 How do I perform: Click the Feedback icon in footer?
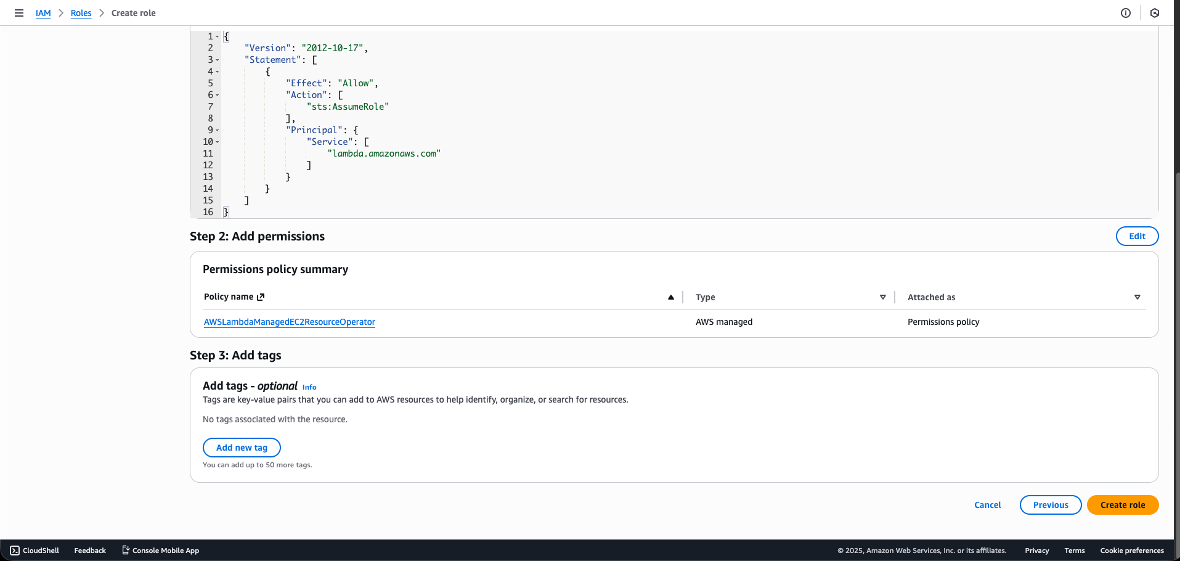click(x=89, y=550)
